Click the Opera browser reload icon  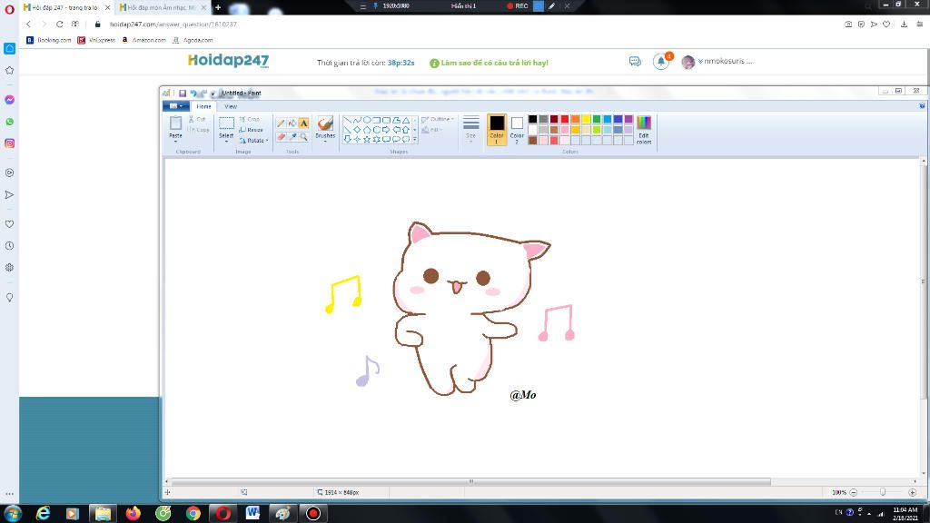click(59, 25)
